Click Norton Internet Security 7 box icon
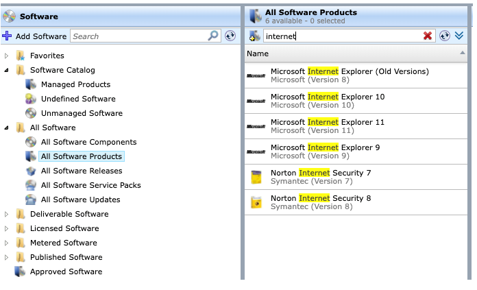477x290 pixels. coord(256,177)
